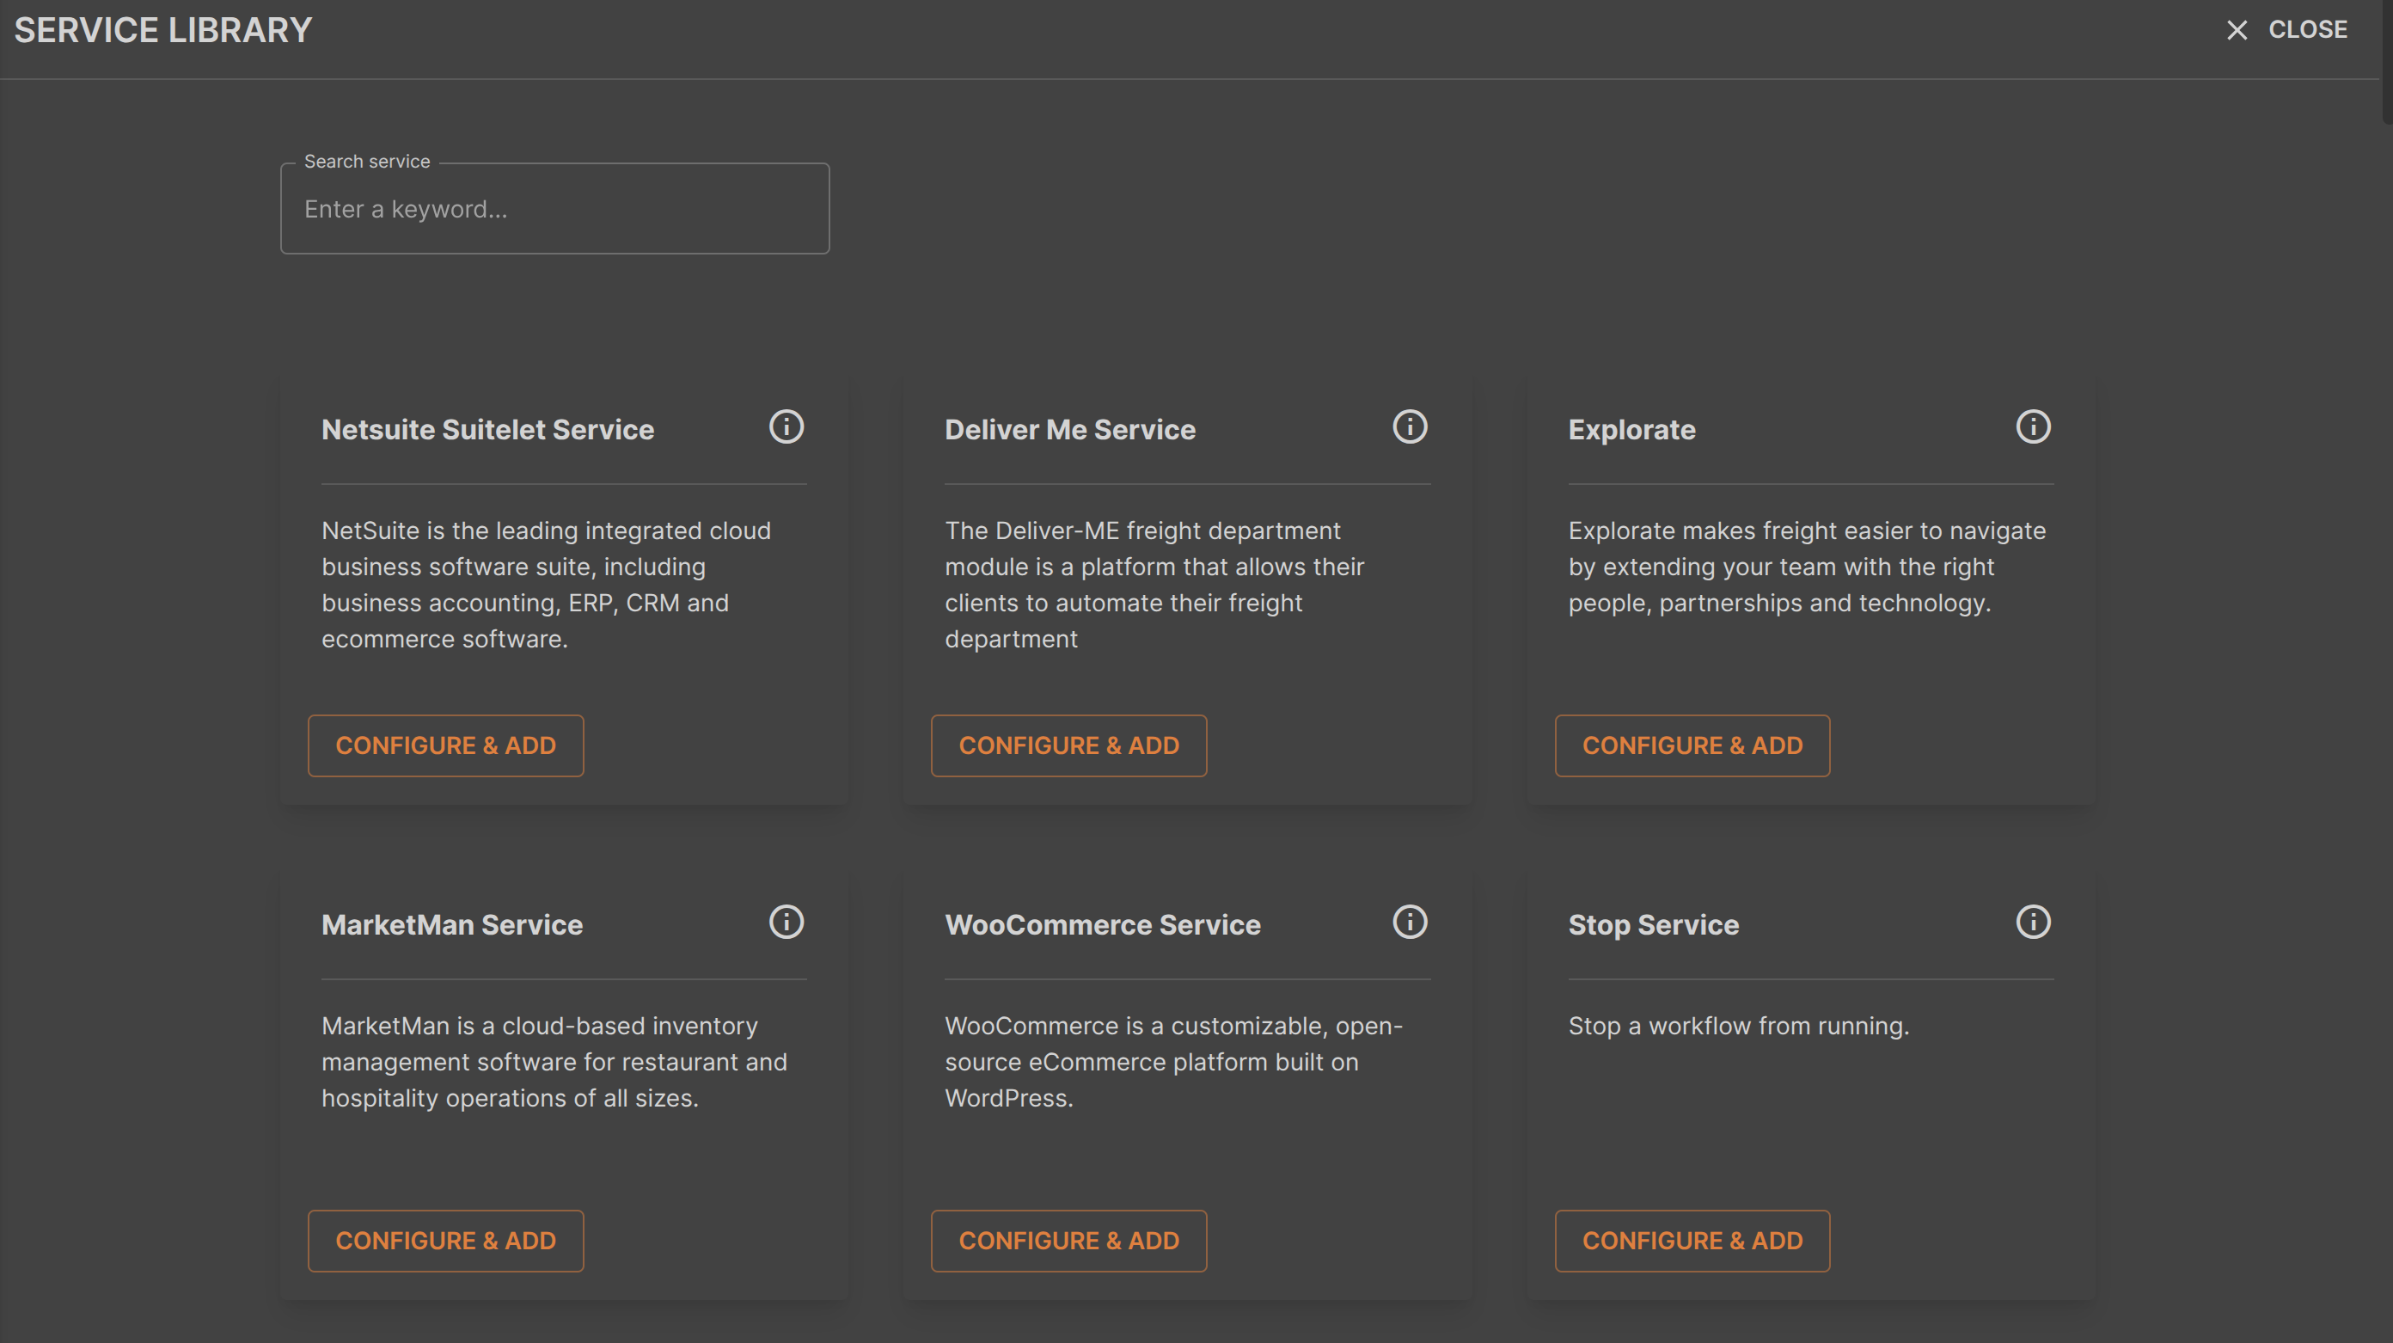This screenshot has width=2393, height=1343.
Task: Click the Stop Service card title
Action: [x=1654, y=925]
